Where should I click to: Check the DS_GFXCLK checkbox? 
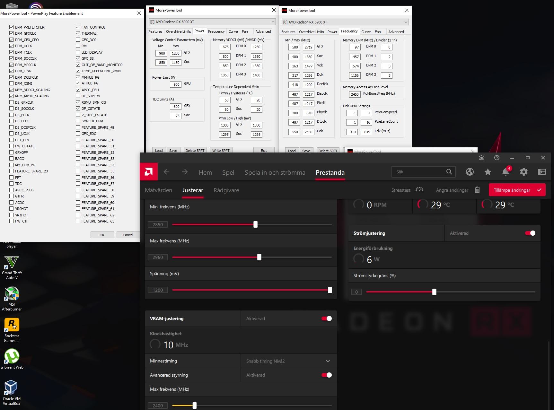(12, 102)
